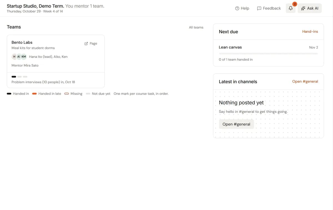
Task: Click 'Problem interviews (10 people) in, Oct 18'
Action: click(x=43, y=82)
